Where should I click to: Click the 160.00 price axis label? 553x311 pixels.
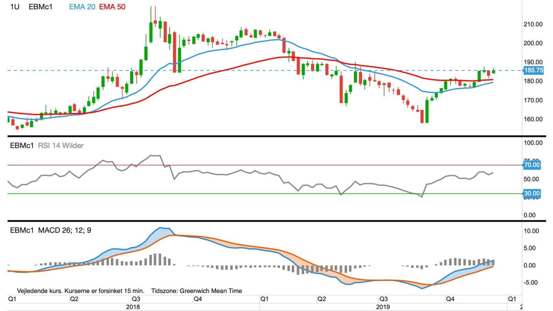tap(533, 119)
